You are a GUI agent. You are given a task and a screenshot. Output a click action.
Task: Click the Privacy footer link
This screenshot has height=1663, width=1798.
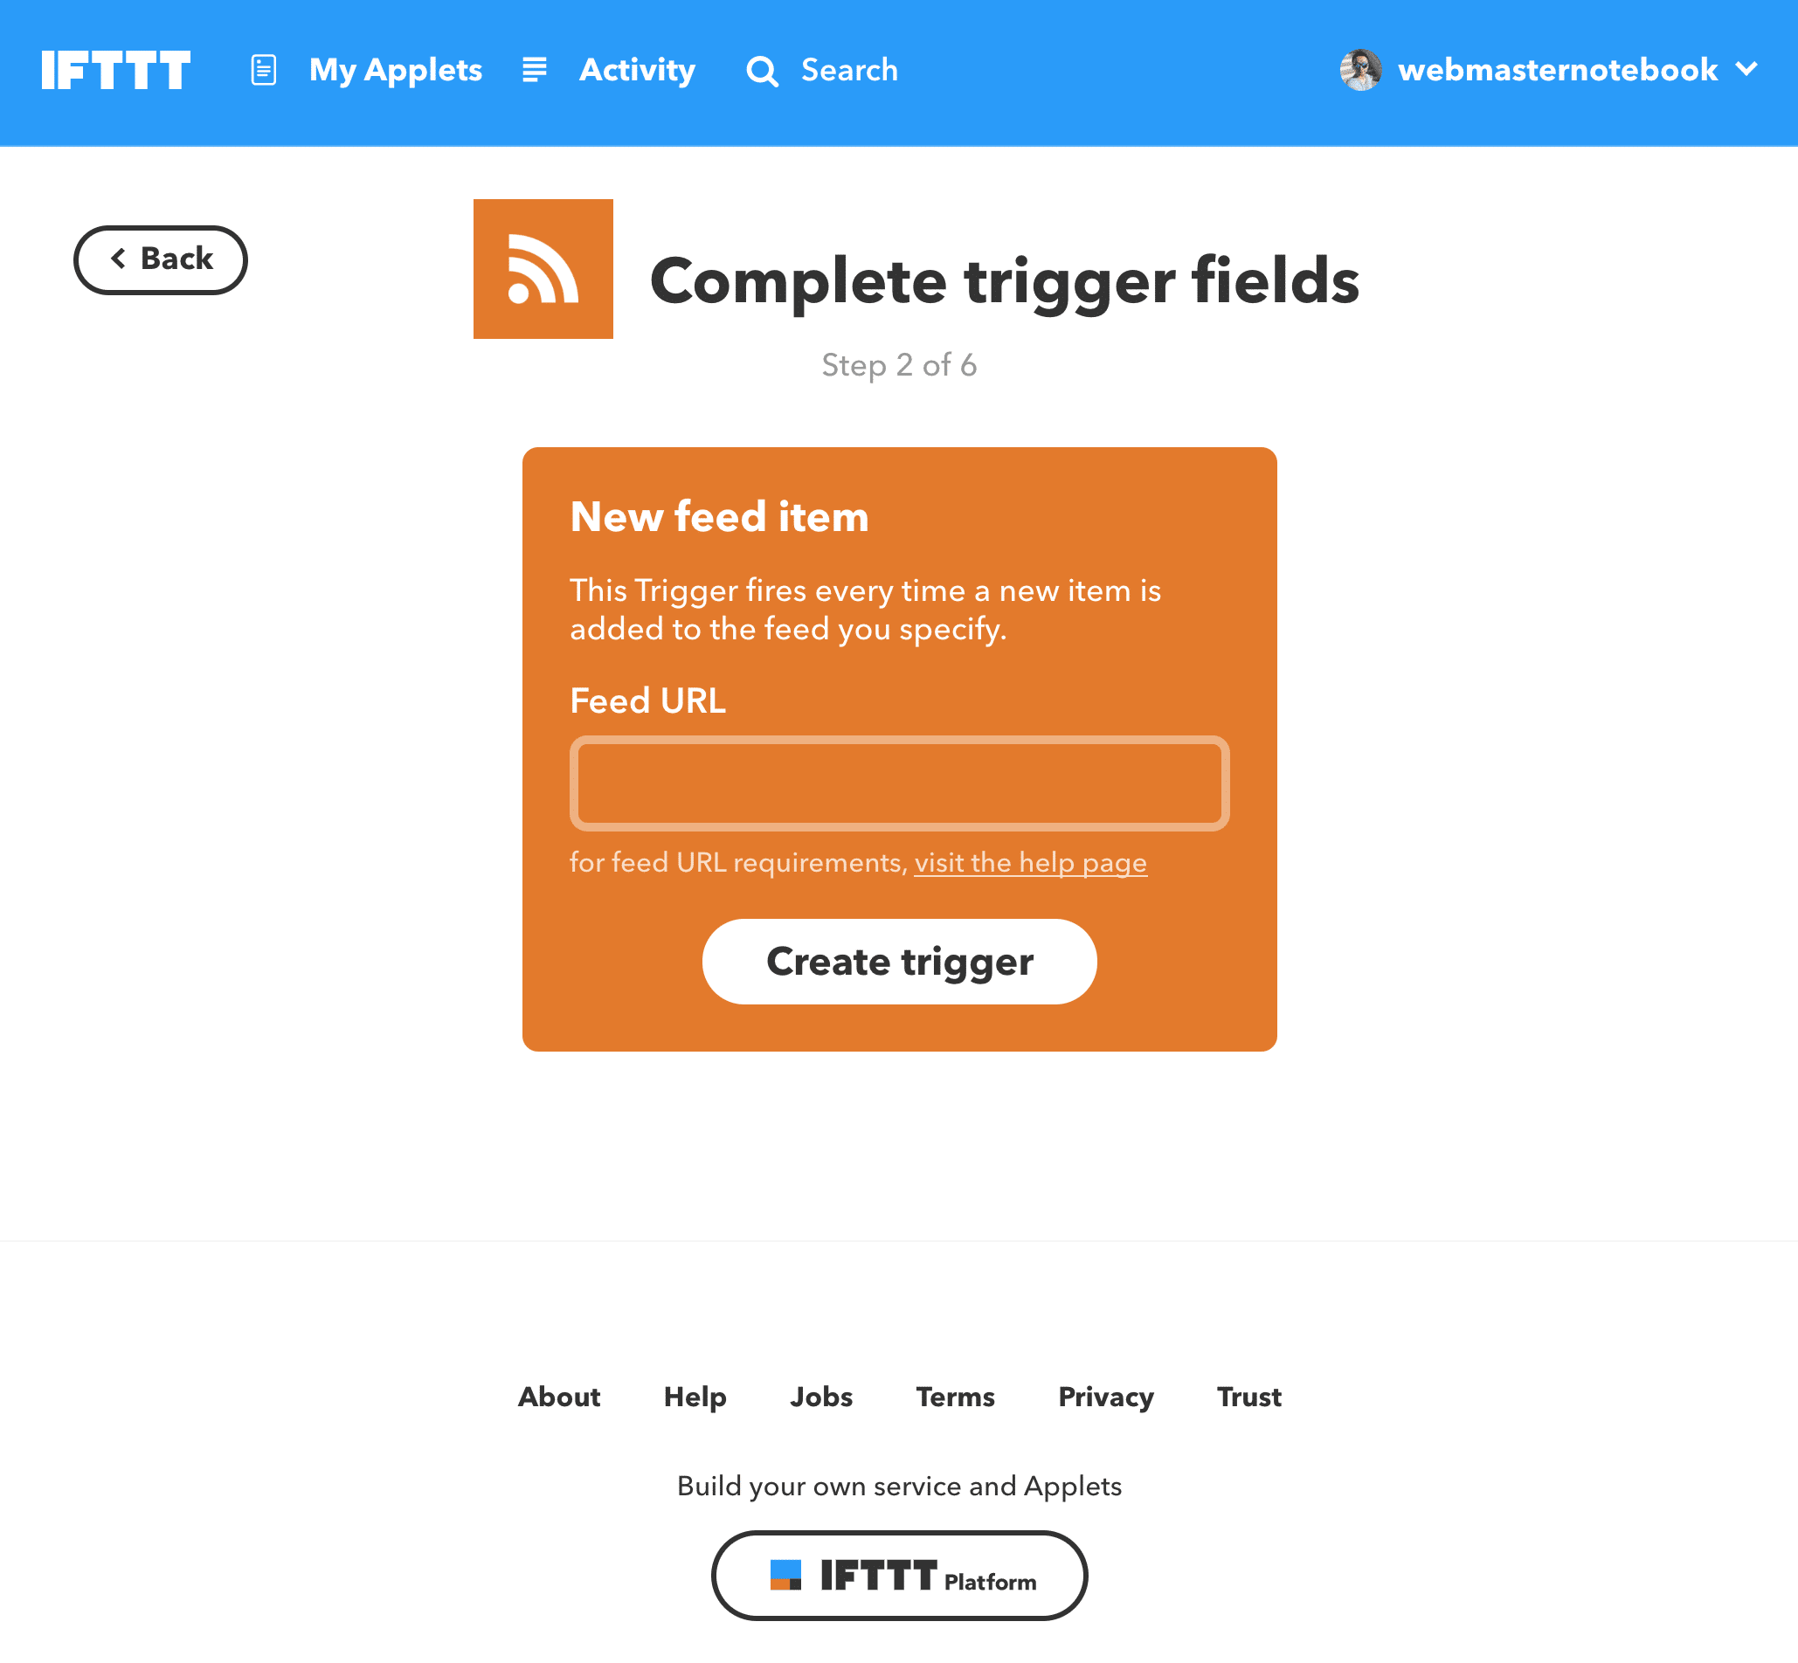pos(1107,1397)
